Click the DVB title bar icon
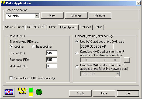This screenshot has width=142, height=99. tap(3, 3)
